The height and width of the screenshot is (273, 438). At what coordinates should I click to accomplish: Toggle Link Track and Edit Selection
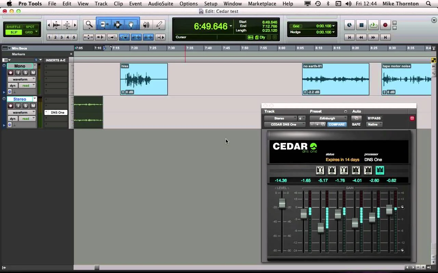click(x=148, y=37)
